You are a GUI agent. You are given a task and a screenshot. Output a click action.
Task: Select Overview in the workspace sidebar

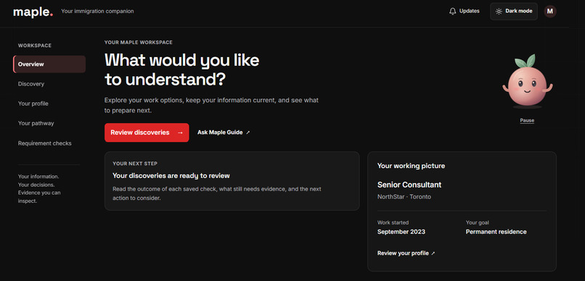[49, 64]
